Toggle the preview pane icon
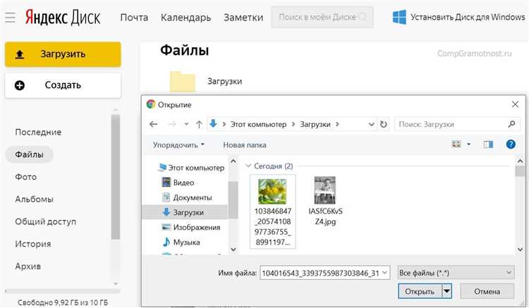 tap(488, 144)
